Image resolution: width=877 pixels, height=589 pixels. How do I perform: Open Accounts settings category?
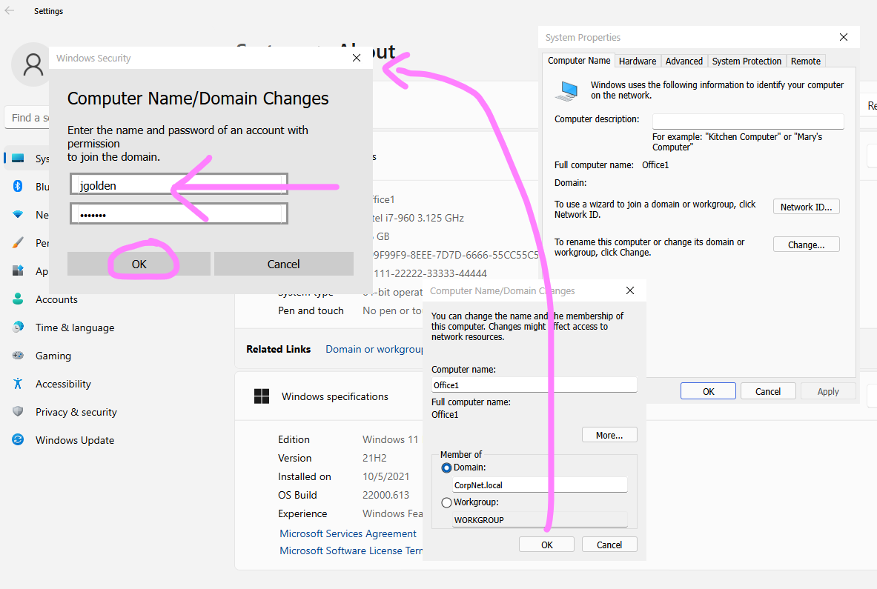coord(56,299)
